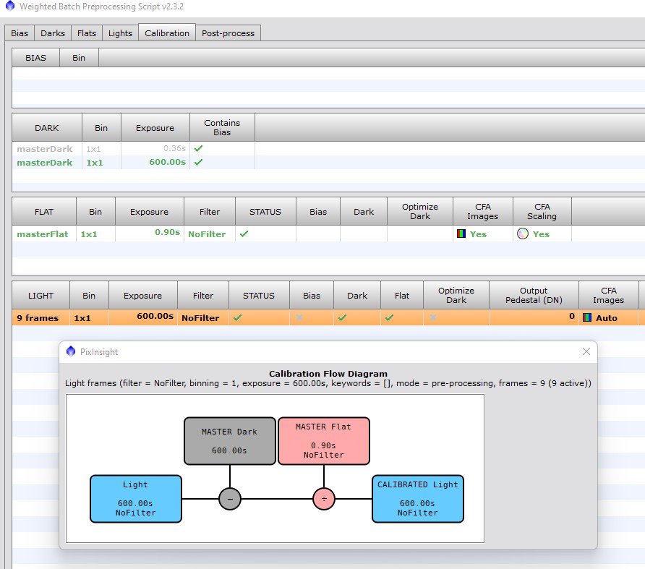Image resolution: width=645 pixels, height=569 pixels.
Task: Click the PixInsight dialog logo icon
Action: 71,351
